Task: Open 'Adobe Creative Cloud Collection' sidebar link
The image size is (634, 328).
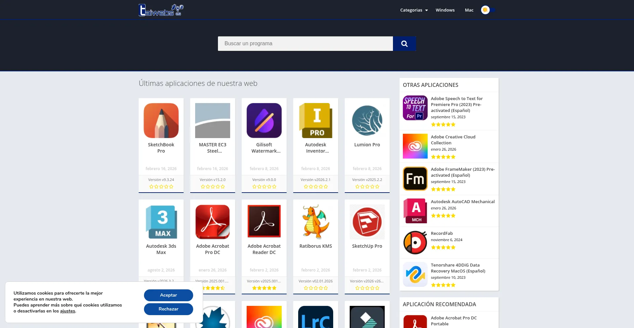Action: coord(453,140)
